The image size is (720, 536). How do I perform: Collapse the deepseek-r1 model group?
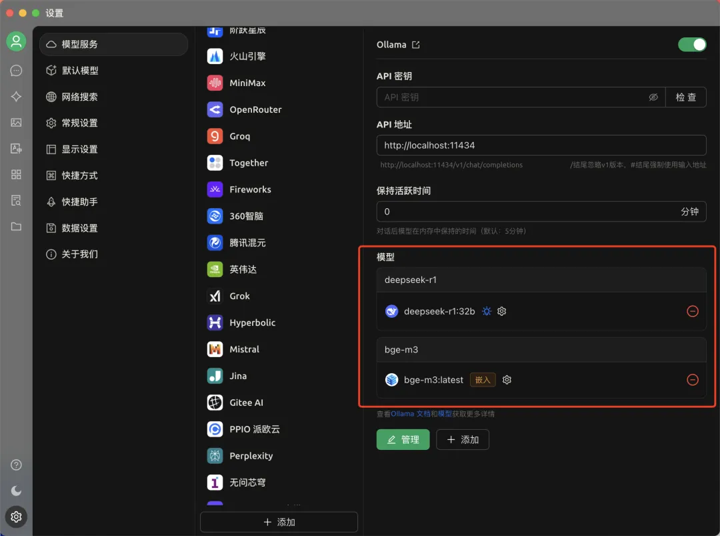point(541,280)
